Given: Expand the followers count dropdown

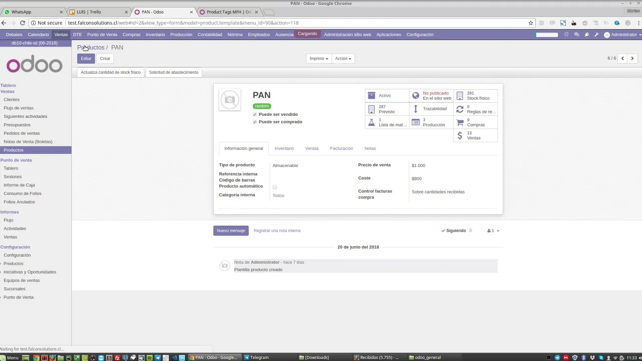Looking at the screenshot, I should pos(493,231).
